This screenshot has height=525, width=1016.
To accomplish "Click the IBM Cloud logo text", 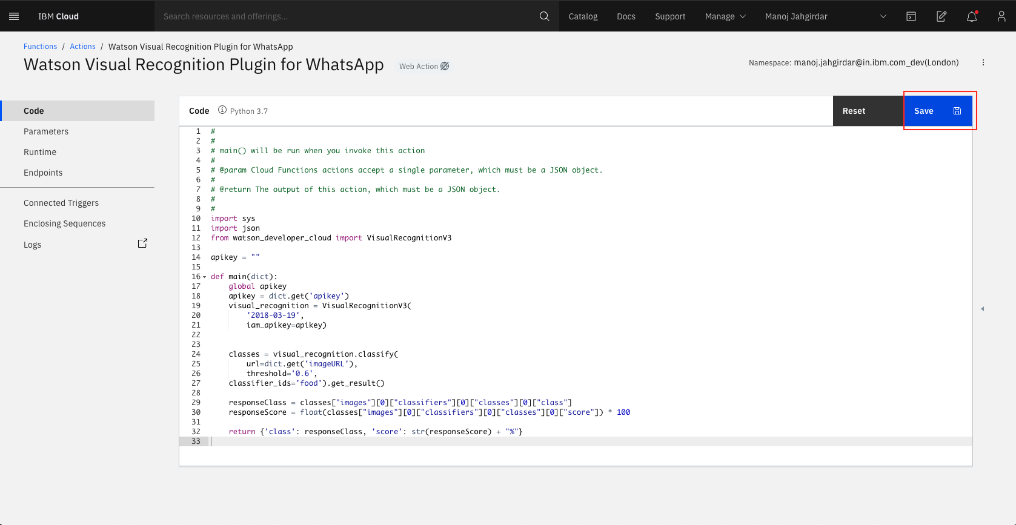I will (58, 16).
